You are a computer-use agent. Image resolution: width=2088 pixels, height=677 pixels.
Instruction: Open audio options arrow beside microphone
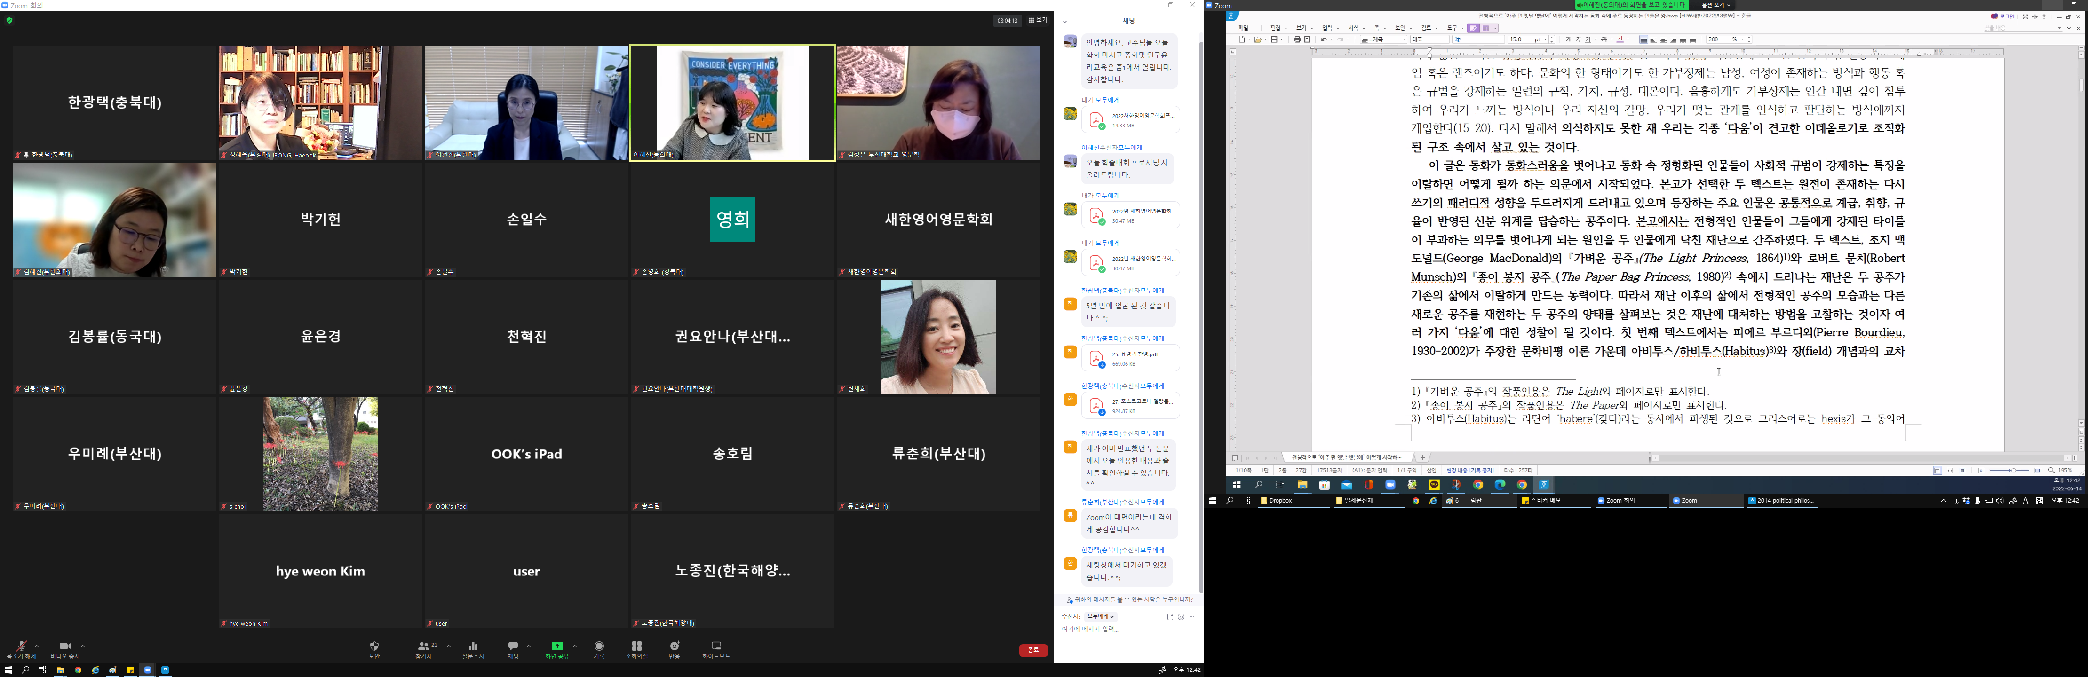(x=37, y=646)
